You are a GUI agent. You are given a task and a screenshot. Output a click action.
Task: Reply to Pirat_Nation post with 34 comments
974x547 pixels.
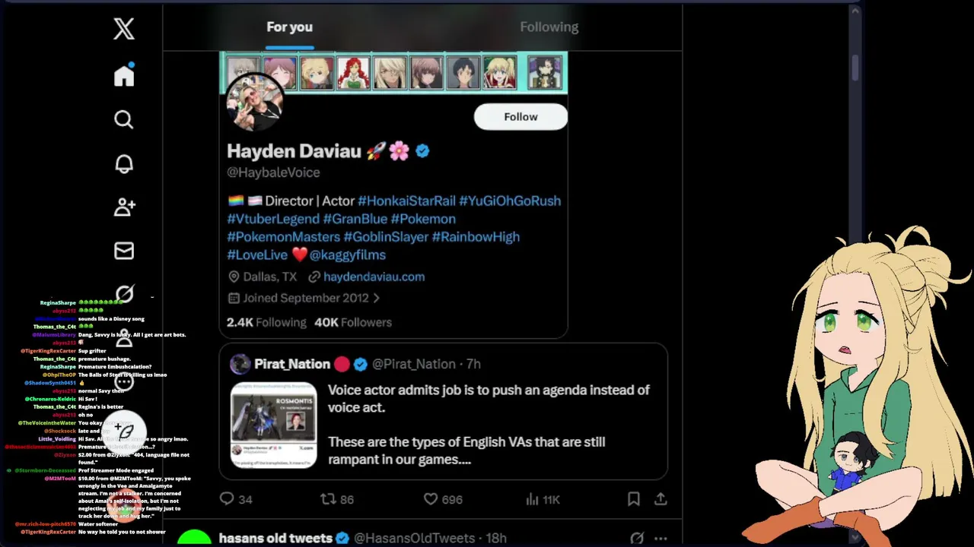click(x=235, y=499)
